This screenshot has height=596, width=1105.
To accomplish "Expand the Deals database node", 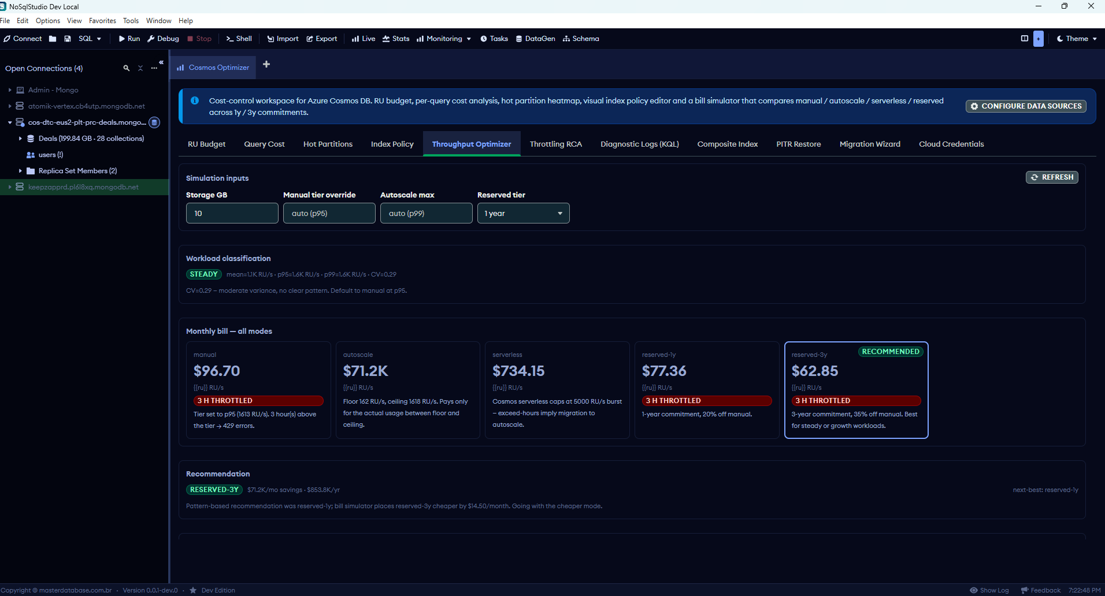I will [20, 139].
